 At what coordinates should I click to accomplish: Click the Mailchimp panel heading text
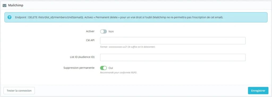(16, 6)
